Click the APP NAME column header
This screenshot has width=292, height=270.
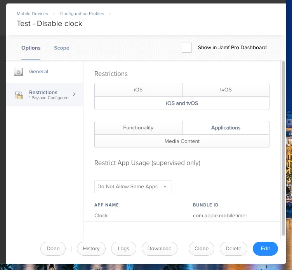pyautogui.click(x=106, y=205)
